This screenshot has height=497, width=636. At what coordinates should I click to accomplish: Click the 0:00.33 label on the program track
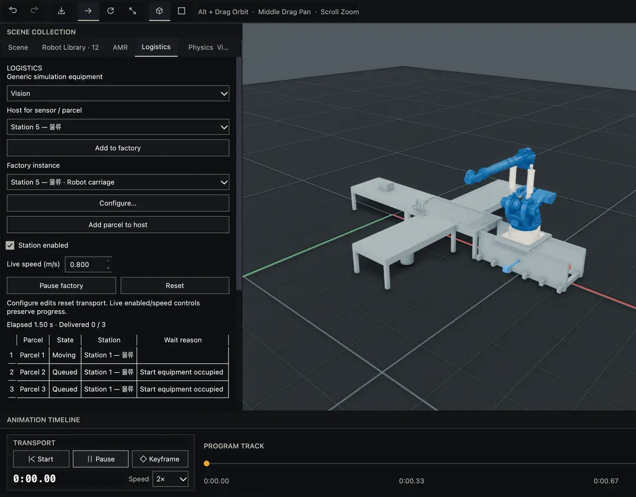(x=411, y=481)
